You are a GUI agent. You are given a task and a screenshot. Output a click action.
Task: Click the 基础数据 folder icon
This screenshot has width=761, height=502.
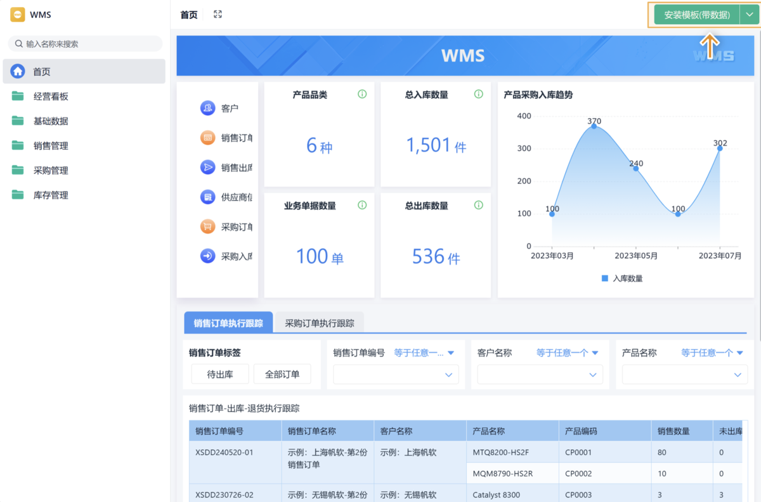coord(18,121)
